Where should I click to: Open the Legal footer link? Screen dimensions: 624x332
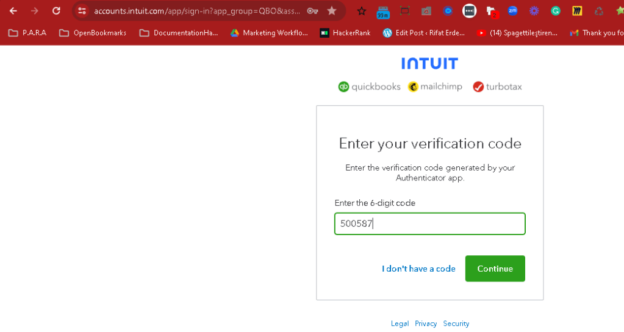400,323
